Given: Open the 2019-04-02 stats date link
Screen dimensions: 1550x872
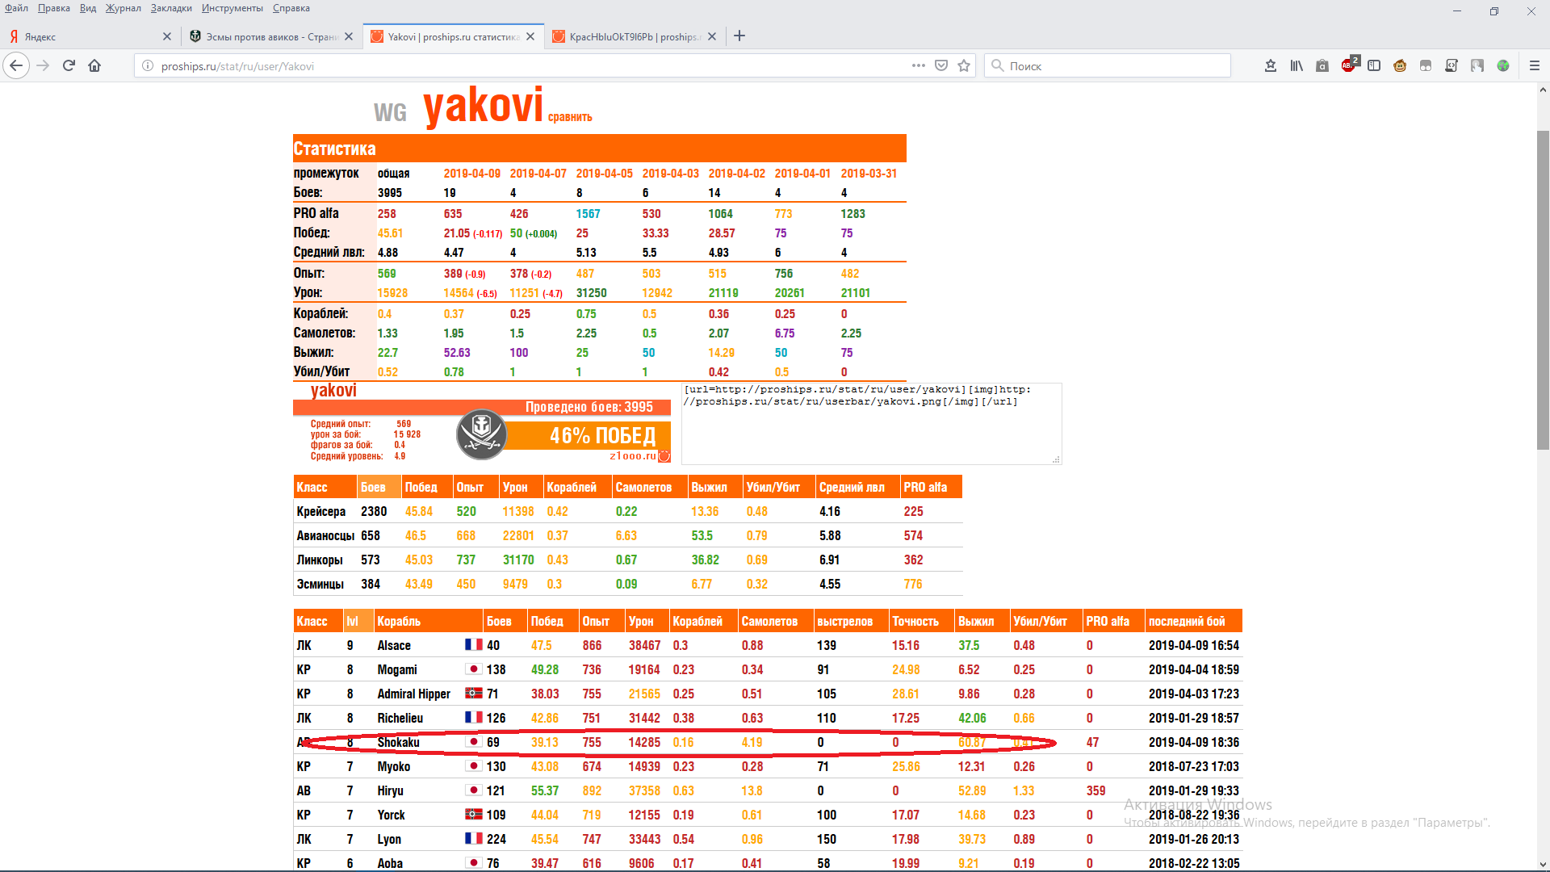Looking at the screenshot, I should [736, 174].
